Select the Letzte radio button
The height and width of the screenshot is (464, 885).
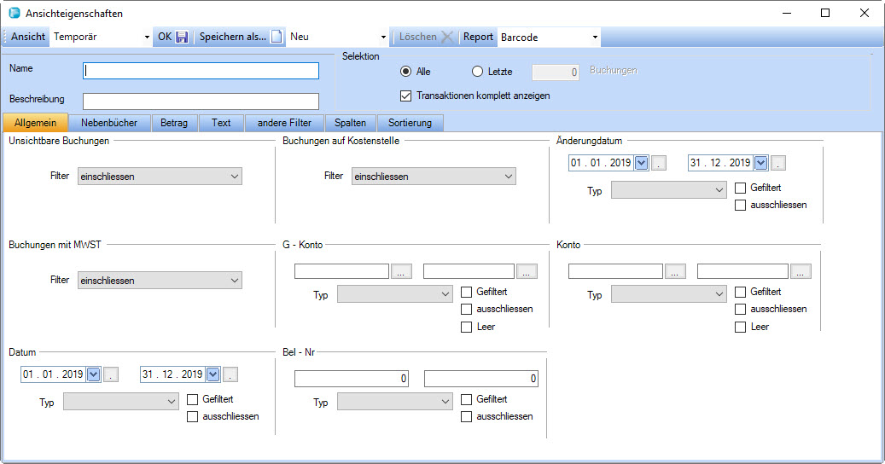477,72
